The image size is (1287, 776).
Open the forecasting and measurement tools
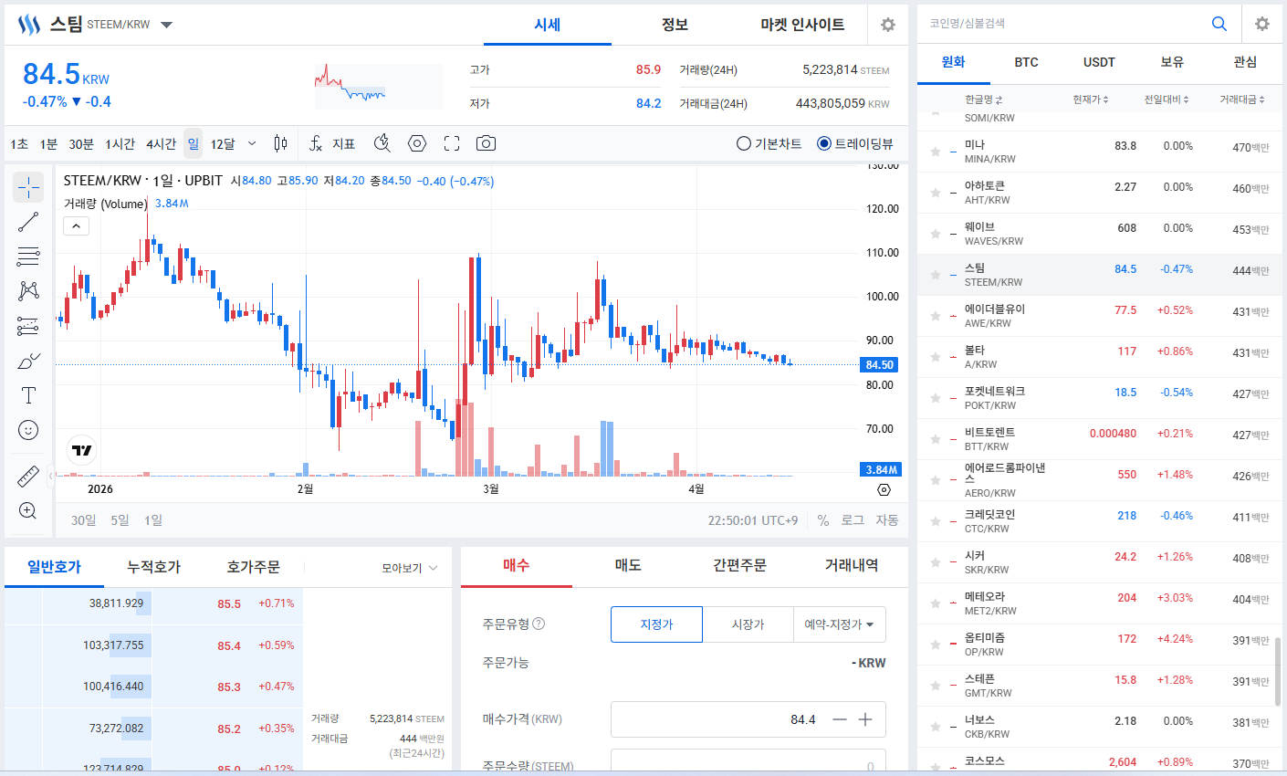point(28,326)
